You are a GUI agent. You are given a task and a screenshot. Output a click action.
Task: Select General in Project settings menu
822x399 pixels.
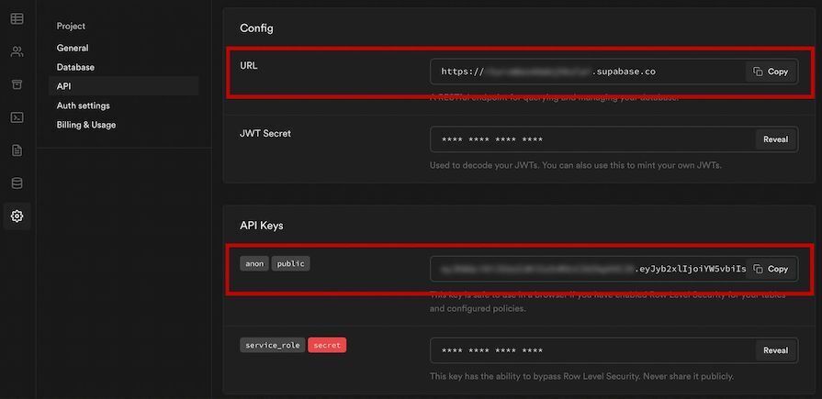(x=73, y=48)
